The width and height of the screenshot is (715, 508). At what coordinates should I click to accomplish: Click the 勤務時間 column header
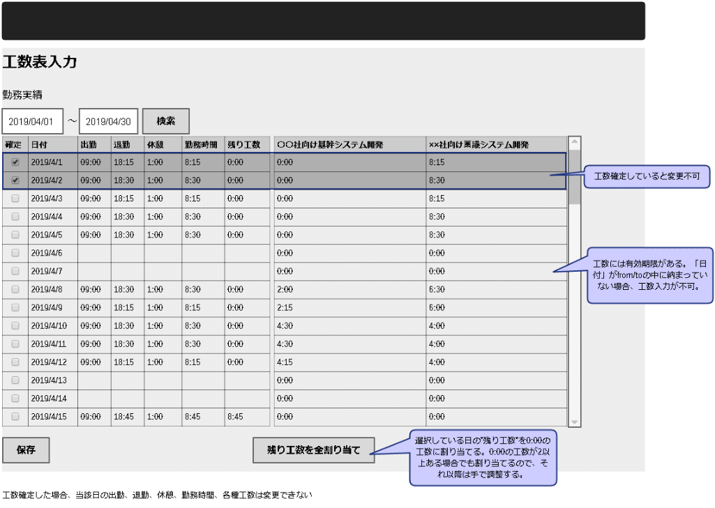(203, 145)
